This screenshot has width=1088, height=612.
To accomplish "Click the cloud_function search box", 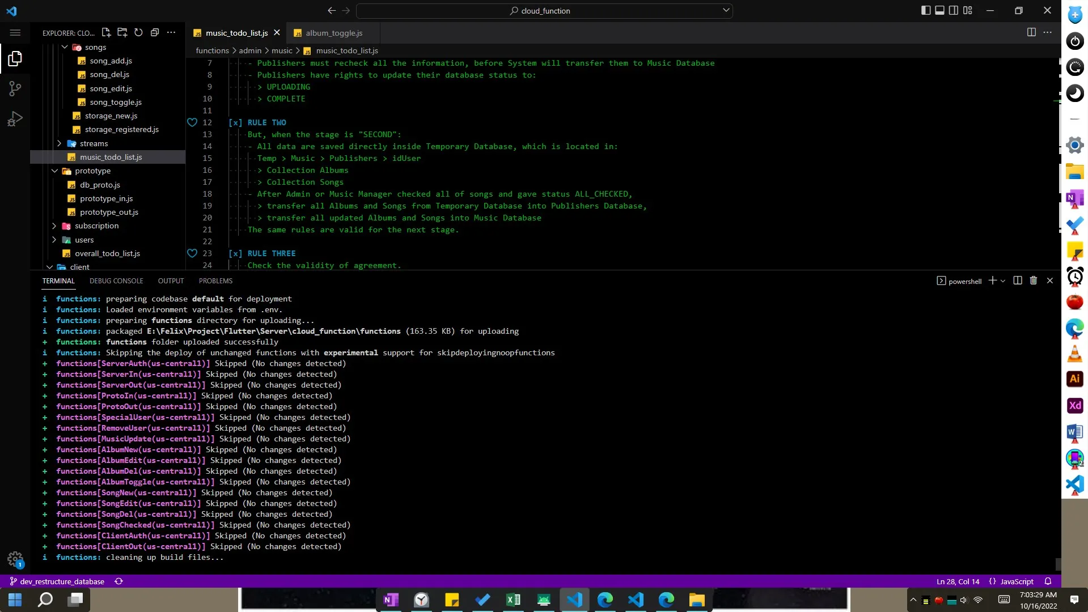I will (544, 11).
